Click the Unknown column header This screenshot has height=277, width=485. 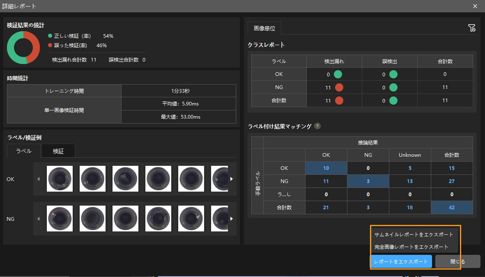point(410,155)
